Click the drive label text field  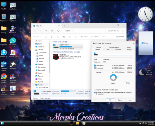[118, 55]
